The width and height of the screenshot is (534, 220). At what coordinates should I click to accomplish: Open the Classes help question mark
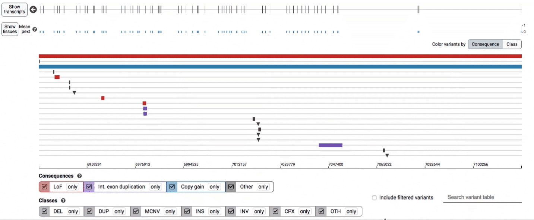[63, 201]
